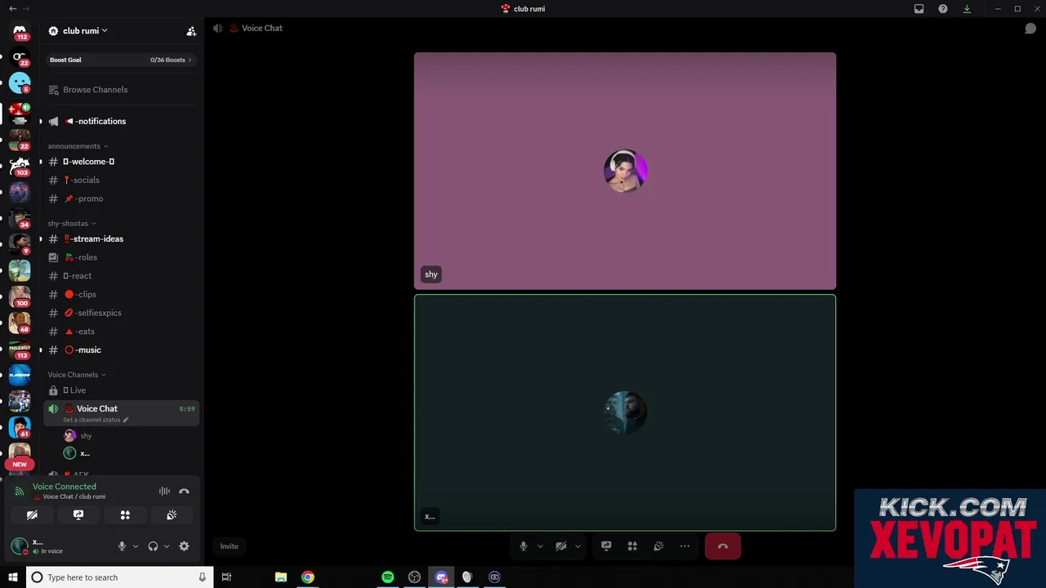
Task: Collapse the announcements category
Action: 78,146
